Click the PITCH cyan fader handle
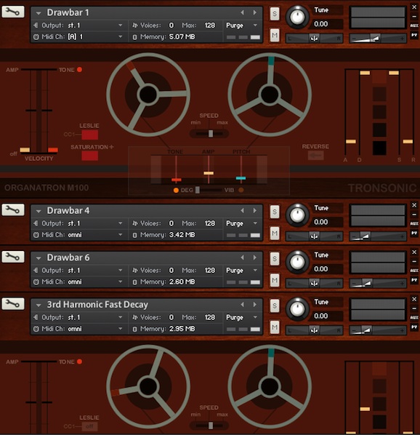420x435 pixels. coord(241,178)
